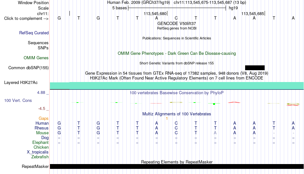The image size is (304, 174).
Task: Click the faded mismatched A in Mouse row
Action: coord(215,133)
